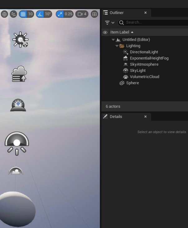This screenshot has height=228, width=188.
Task: Open grid snap size value 10
Action: (x=30, y=14)
